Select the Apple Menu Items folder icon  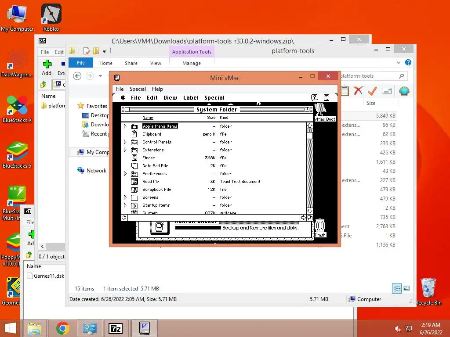coord(134,126)
